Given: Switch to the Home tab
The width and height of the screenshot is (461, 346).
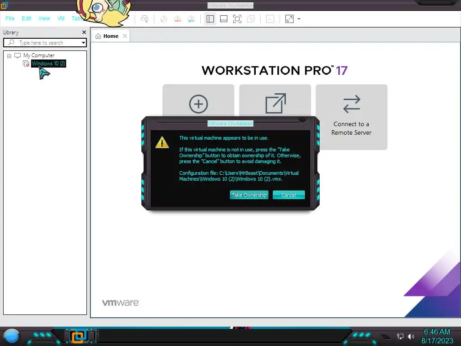Looking at the screenshot, I should (x=111, y=36).
